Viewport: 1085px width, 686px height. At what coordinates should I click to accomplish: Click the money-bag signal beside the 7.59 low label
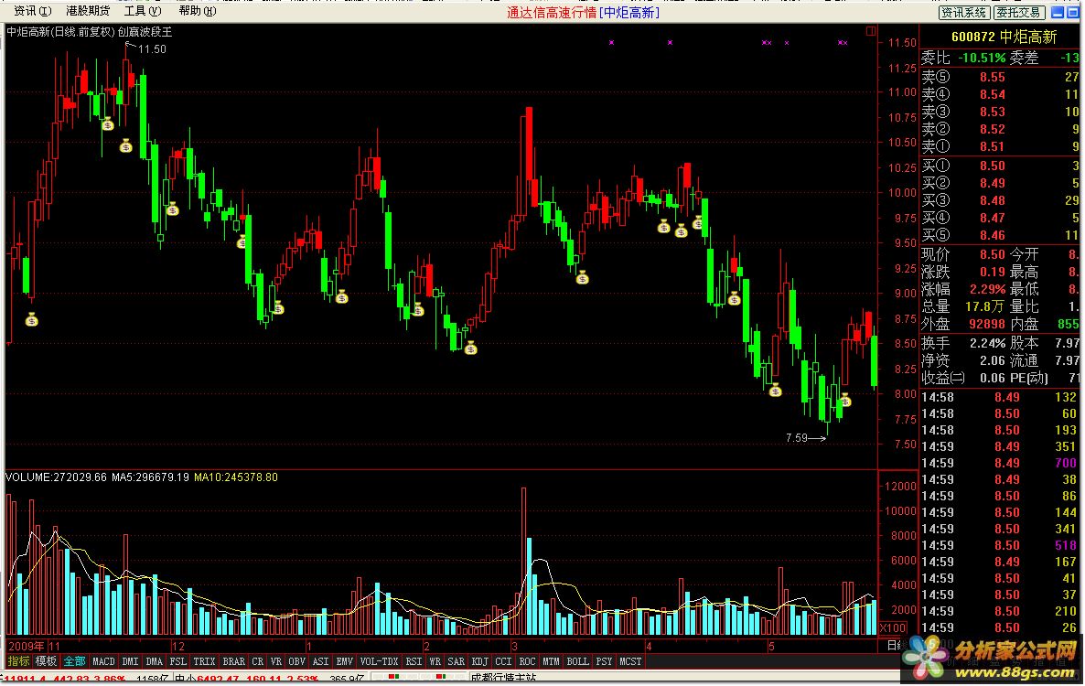tap(845, 400)
